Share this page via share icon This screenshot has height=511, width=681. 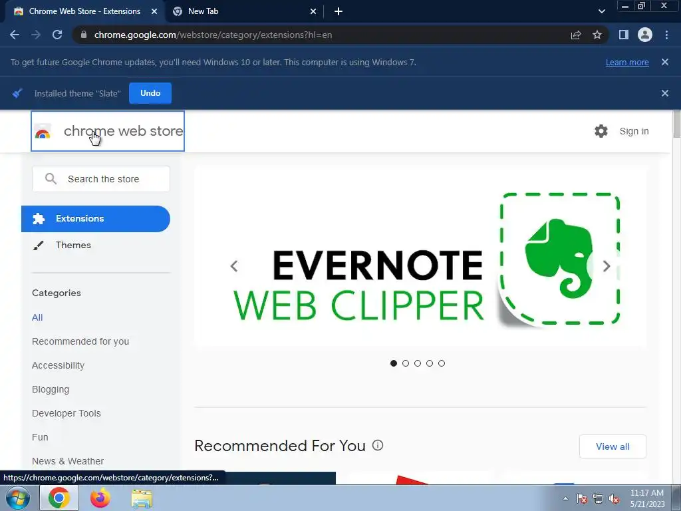(576, 35)
